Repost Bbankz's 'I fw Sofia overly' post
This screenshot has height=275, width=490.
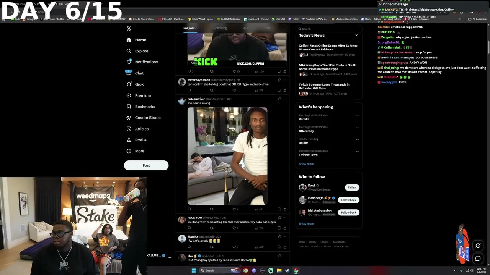(x=212, y=247)
